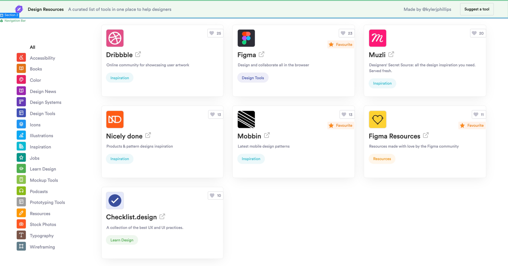508x266 pixels.
Task: Click the Prototyping Tools category icon
Action: (x=21, y=202)
